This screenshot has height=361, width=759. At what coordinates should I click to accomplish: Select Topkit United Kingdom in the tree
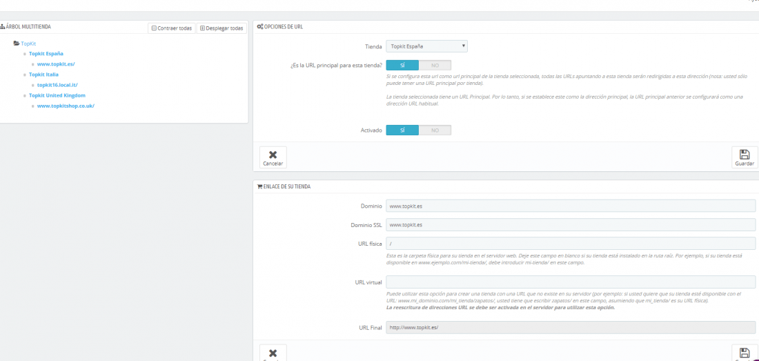57,95
